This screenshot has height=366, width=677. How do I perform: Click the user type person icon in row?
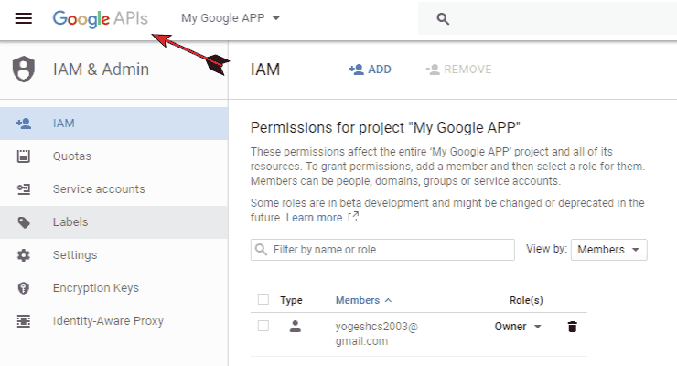point(296,326)
